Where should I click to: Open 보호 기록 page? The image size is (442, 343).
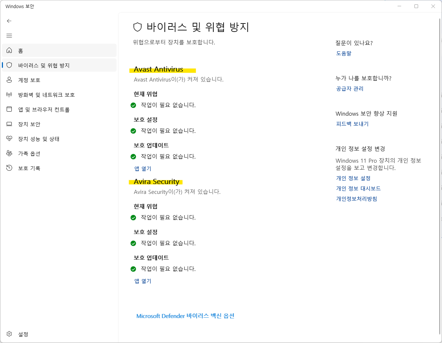[59, 168]
